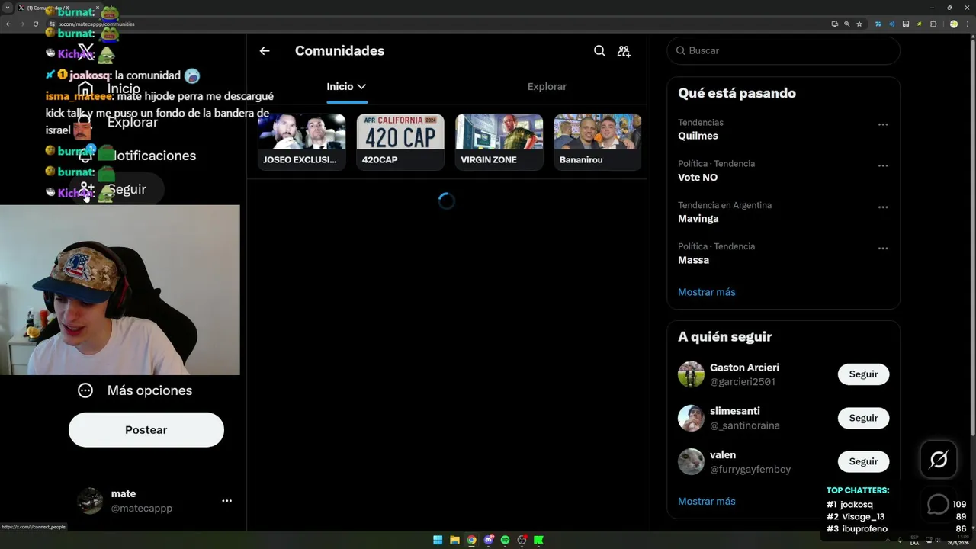Open more options for Mavinga trend

(883, 207)
